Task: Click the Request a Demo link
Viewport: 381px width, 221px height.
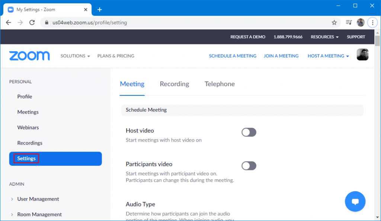Action: [248, 37]
